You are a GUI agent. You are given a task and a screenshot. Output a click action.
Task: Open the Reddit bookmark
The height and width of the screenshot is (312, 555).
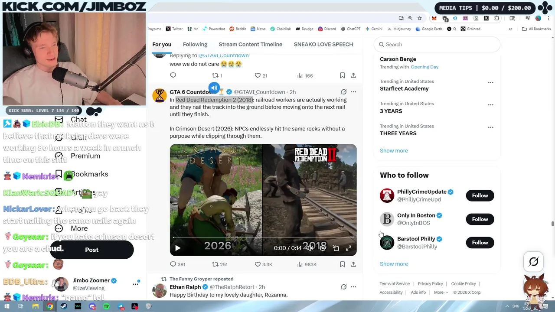tap(238, 29)
